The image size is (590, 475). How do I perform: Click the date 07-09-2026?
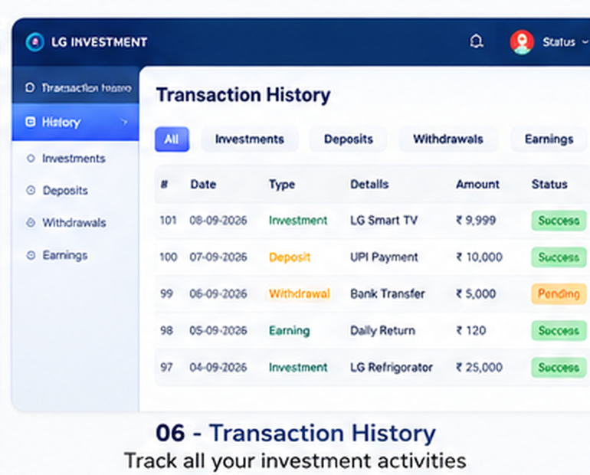click(x=218, y=257)
